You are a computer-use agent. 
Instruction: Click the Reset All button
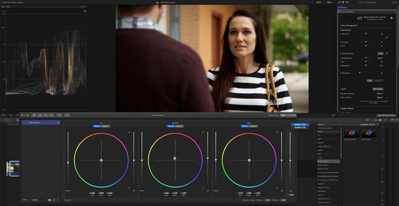(68, 200)
